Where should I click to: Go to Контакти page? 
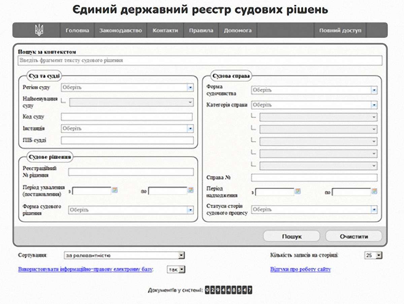click(x=165, y=30)
